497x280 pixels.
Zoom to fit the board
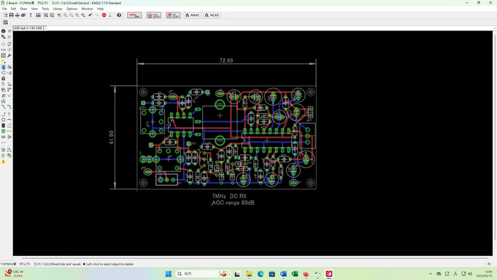[59, 15]
